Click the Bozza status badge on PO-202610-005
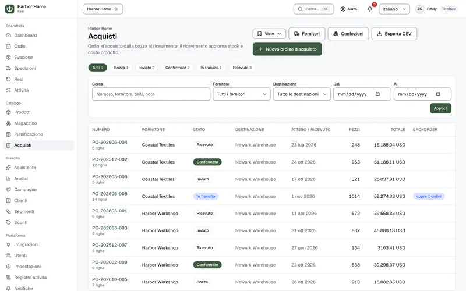 click(202, 282)
